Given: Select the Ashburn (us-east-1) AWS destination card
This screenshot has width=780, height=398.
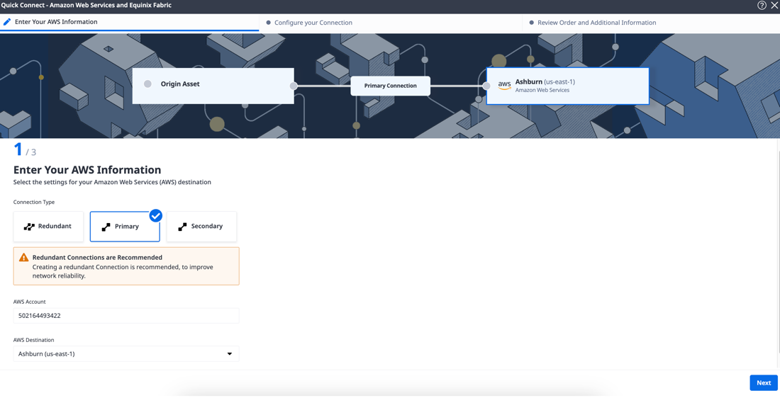Looking at the screenshot, I should click(567, 86).
